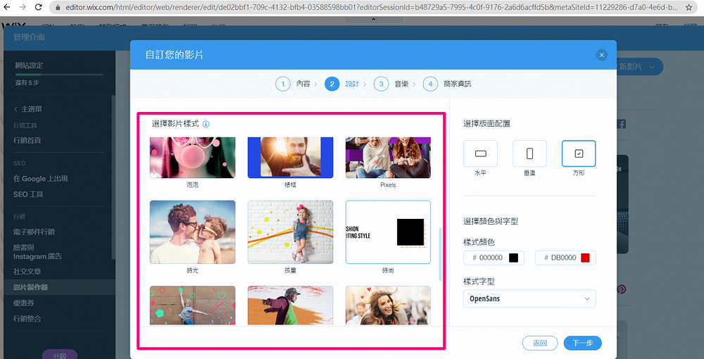704x359 pixels.
Task: Choose the style thumbnail with a jumping girl and pentagons
Action: pyautogui.click(x=193, y=306)
